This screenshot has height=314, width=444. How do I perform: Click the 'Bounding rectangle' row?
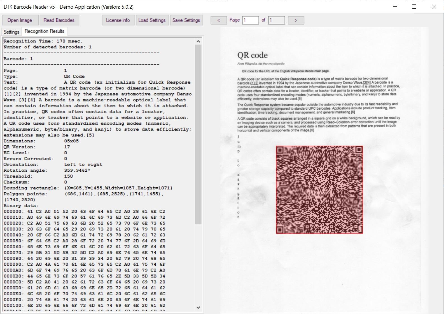pos(88,188)
